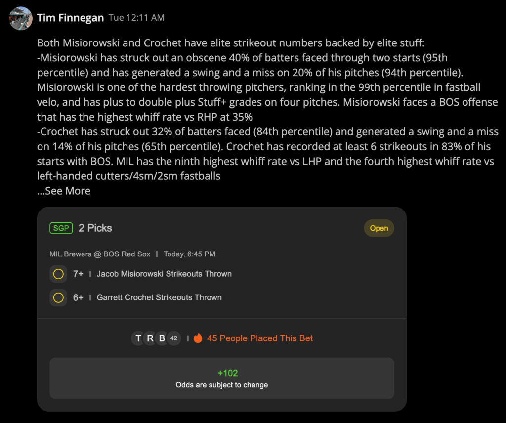Click the Today, 6:45 PM game time
The width and height of the screenshot is (506, 423).
click(x=189, y=254)
